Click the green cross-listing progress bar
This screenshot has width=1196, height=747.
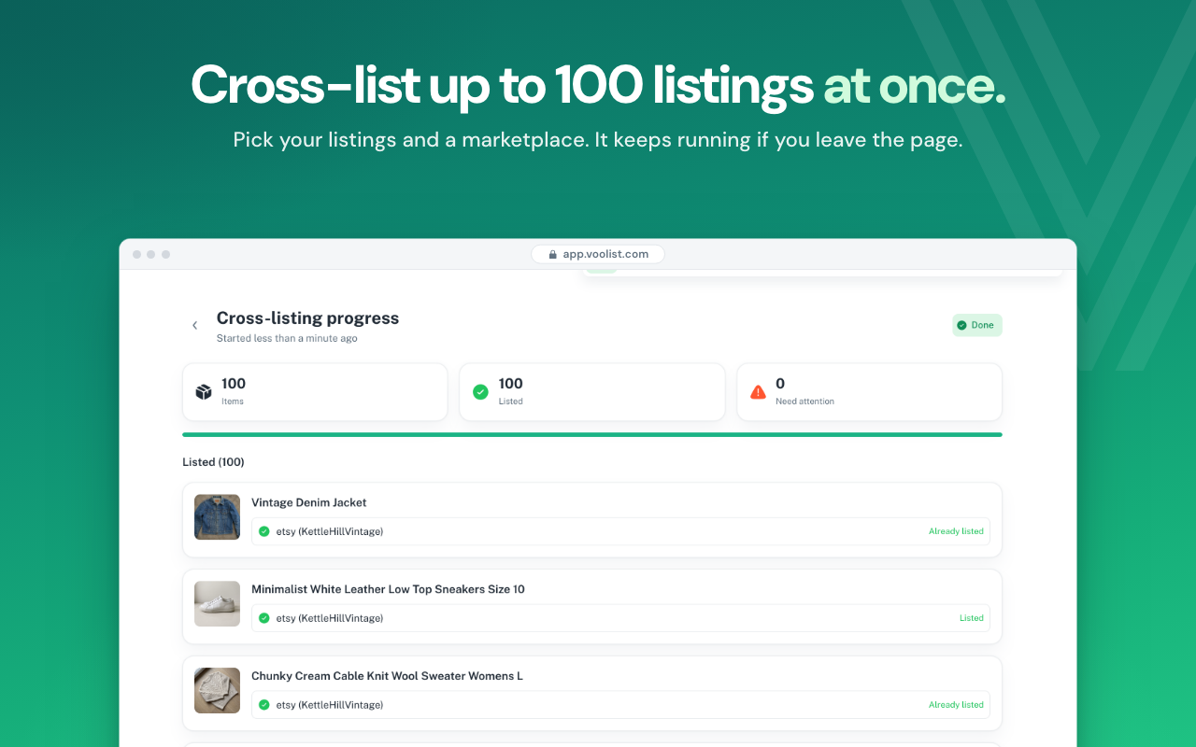click(592, 434)
